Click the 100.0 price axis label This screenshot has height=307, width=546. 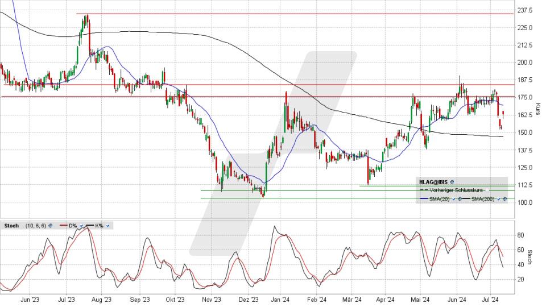[x=525, y=202]
